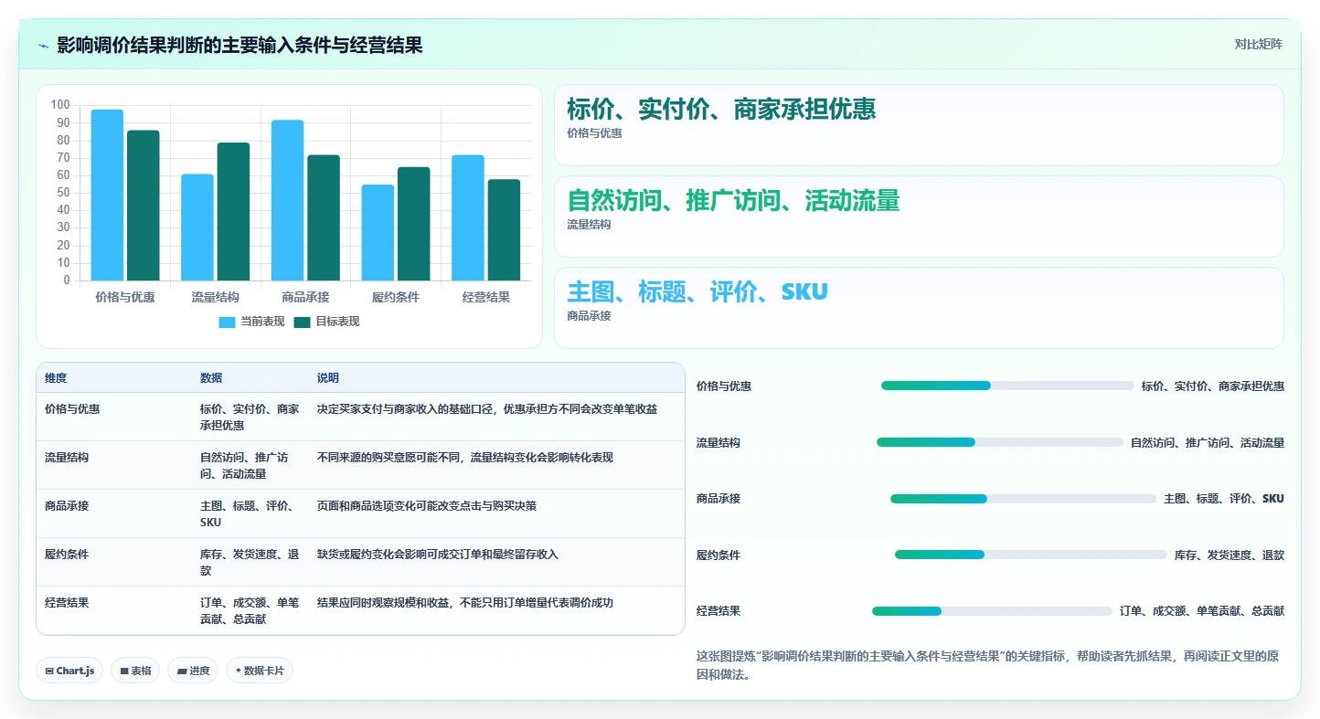Click the 经营结果 chart axis label
The image size is (1320, 719).
pos(485,297)
